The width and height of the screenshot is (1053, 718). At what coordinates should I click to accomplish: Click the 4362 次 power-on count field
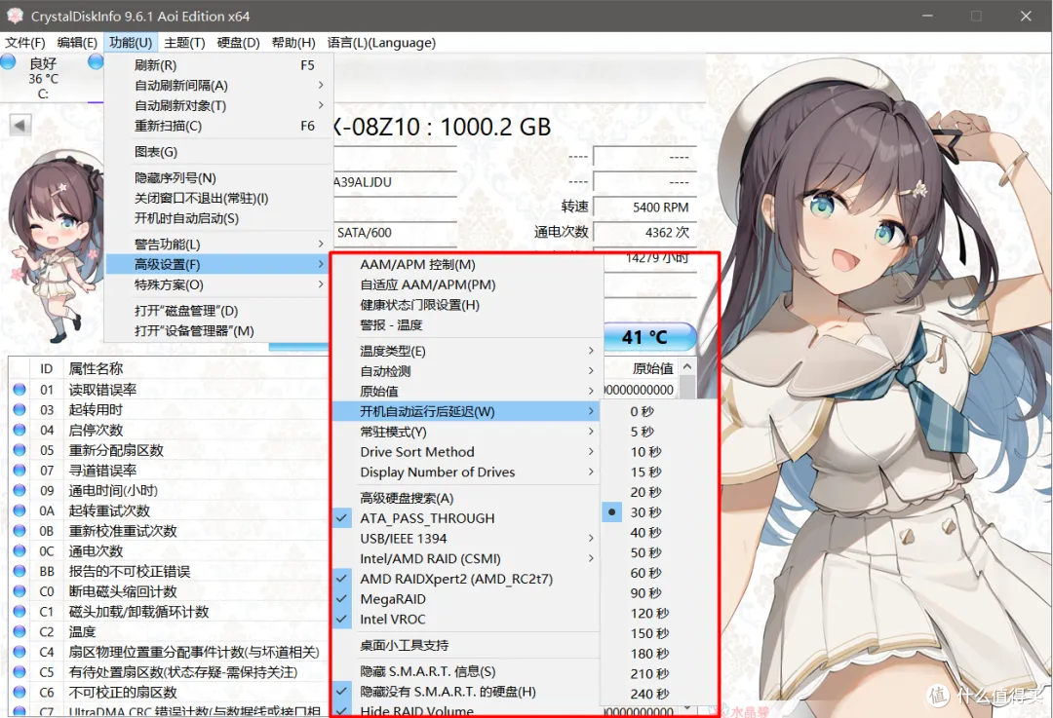[644, 232]
